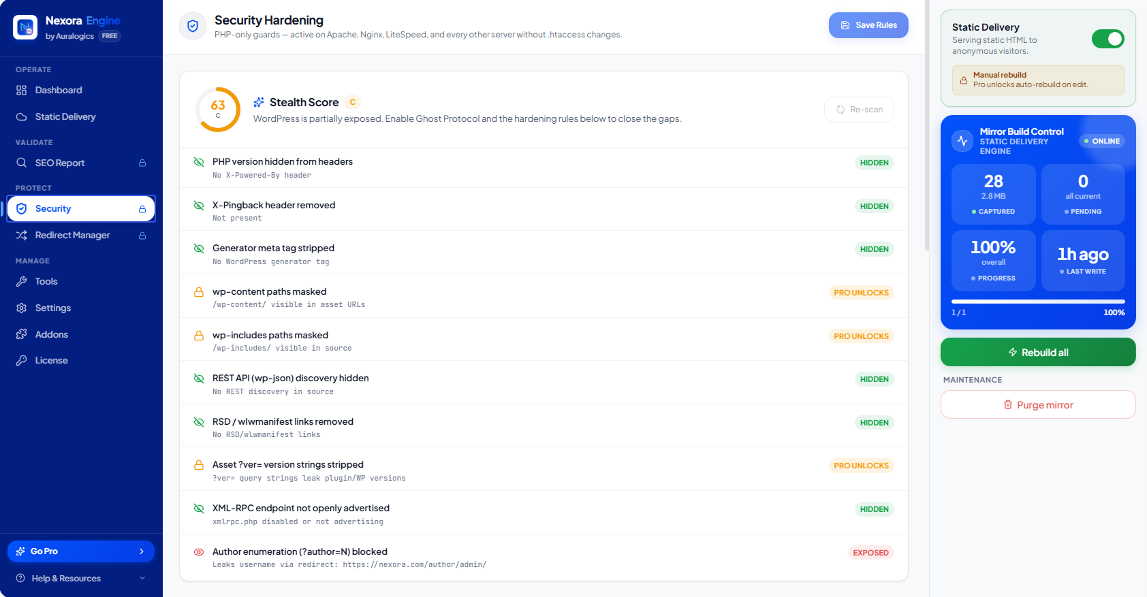Click the Nexora Engine logo icon
1147x597 pixels.
pos(25,27)
